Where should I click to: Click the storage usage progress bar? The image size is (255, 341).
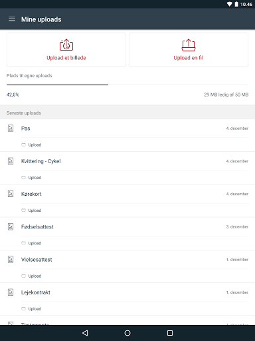pyautogui.click(x=127, y=85)
